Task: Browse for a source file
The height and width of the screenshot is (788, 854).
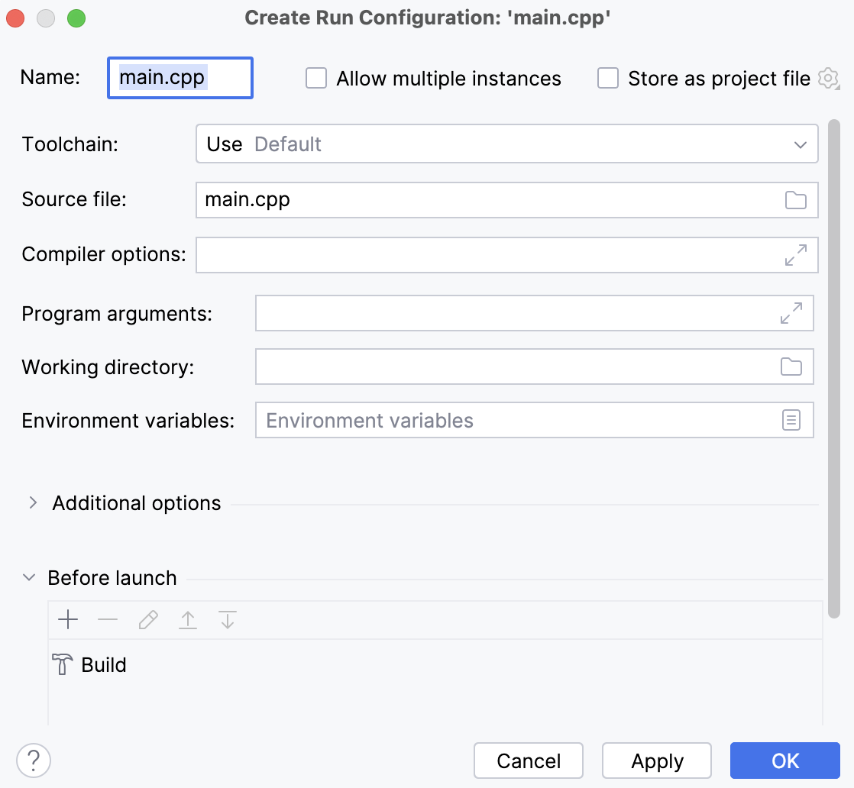Action: point(795,200)
